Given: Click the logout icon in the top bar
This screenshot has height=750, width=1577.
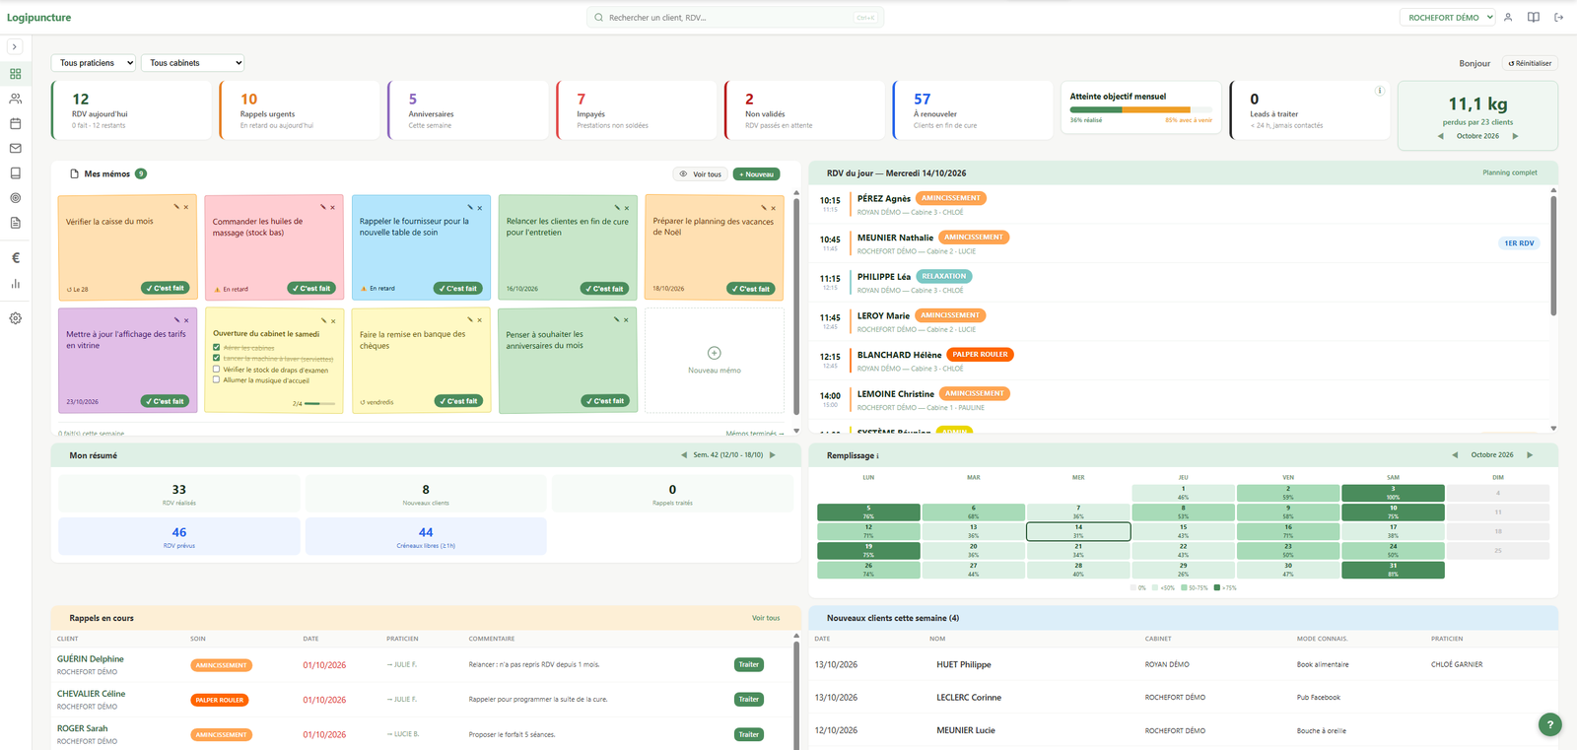Looking at the screenshot, I should click(1558, 17).
